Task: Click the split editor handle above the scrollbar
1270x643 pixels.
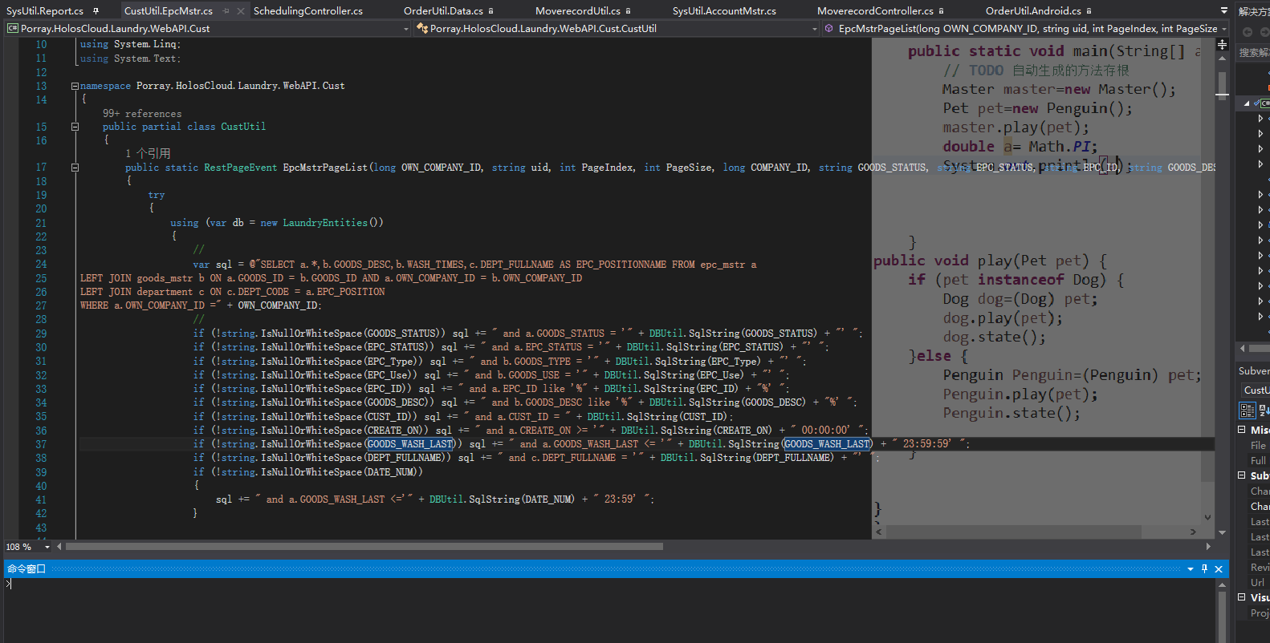Action: tap(1222, 45)
